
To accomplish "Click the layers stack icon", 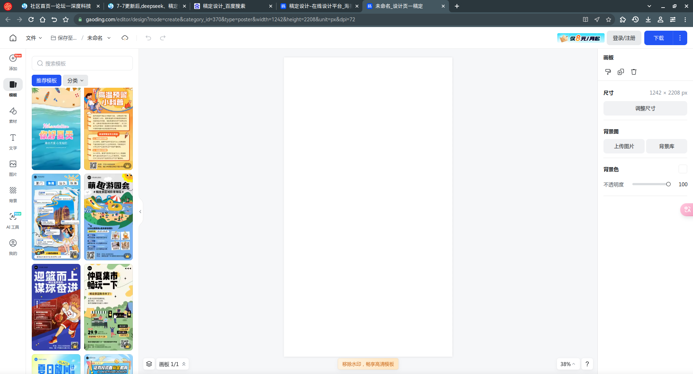I will [149, 364].
